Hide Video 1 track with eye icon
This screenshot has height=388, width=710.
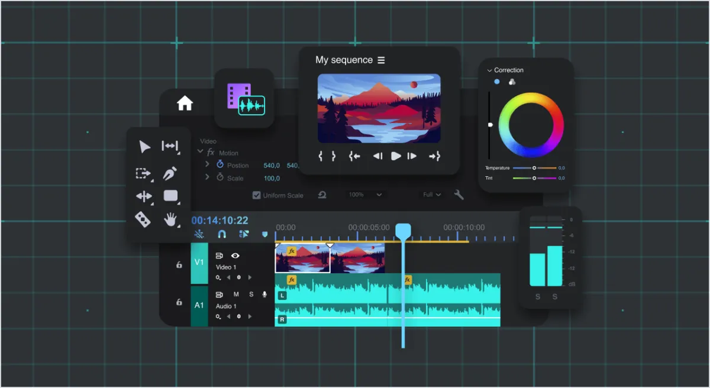(235, 256)
